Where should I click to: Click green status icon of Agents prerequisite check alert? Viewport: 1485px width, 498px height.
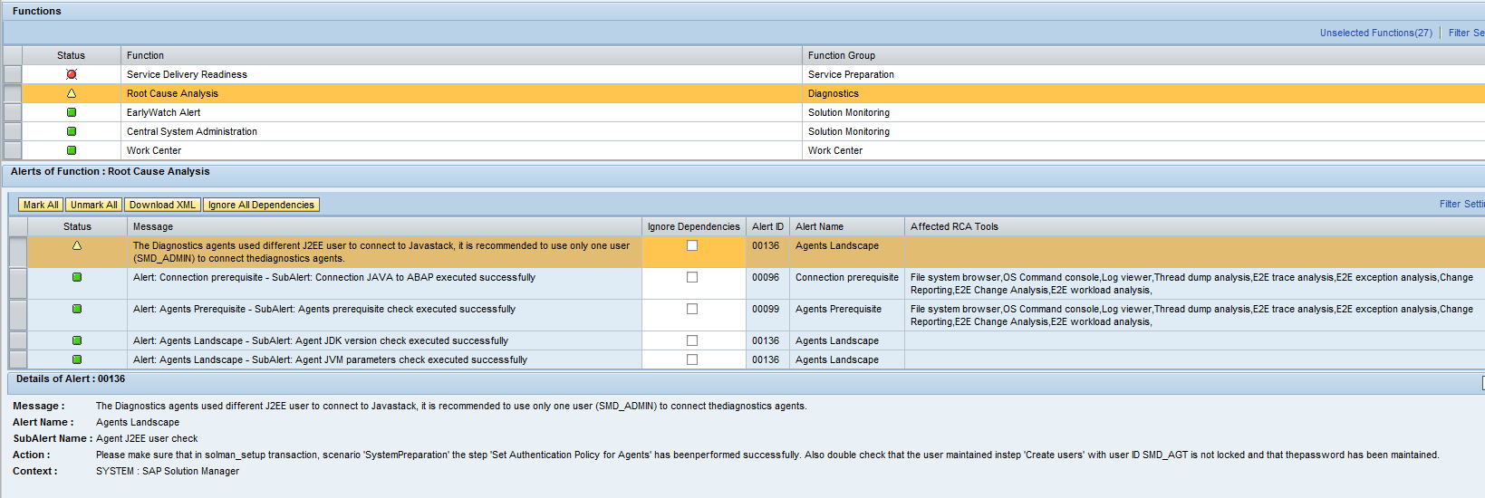coord(77,309)
